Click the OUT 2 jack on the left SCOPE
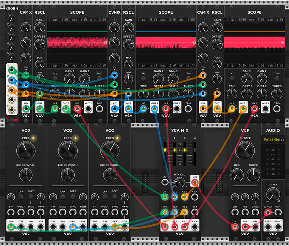289x246 pixels. 88,109
